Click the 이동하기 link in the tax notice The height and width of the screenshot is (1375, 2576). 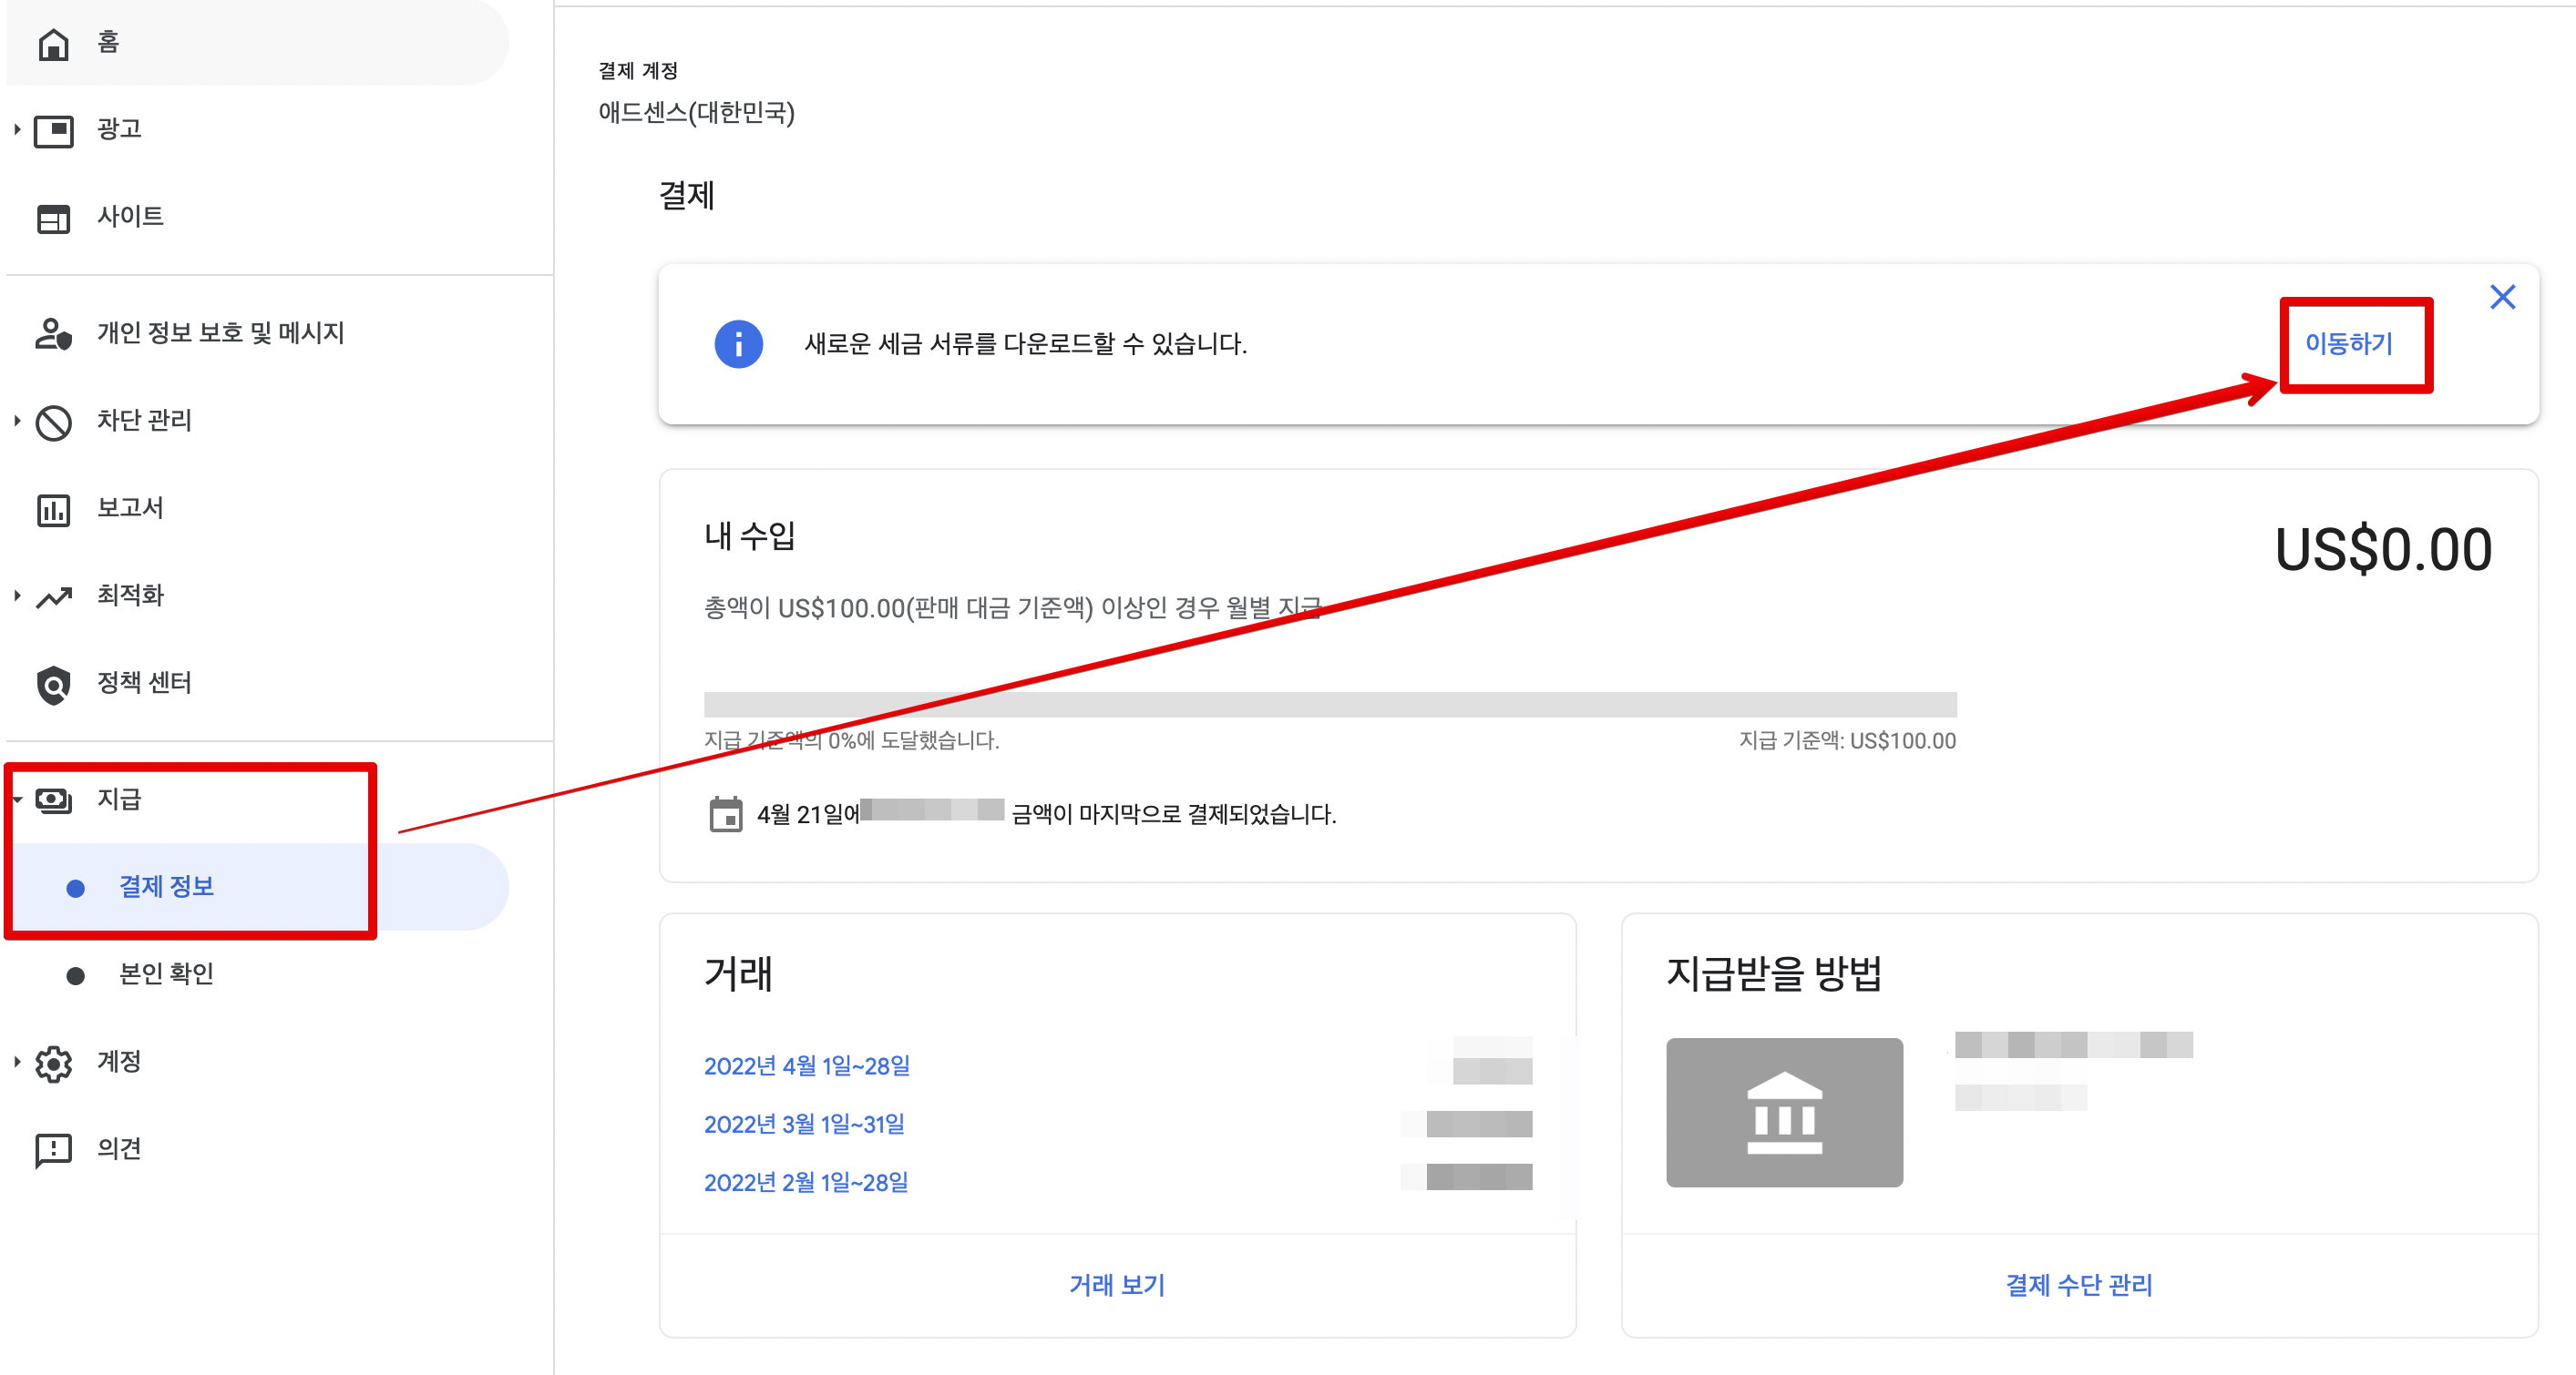(x=2348, y=344)
